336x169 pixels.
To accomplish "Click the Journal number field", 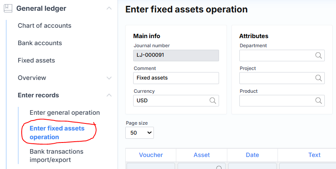I will point(176,56).
